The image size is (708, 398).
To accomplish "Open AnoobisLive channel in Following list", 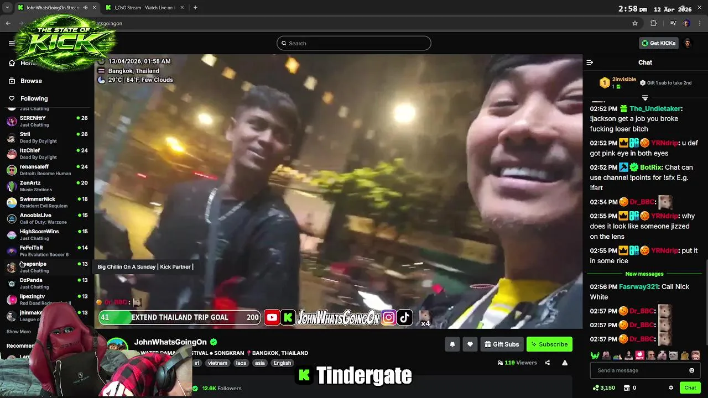I will [47, 218].
